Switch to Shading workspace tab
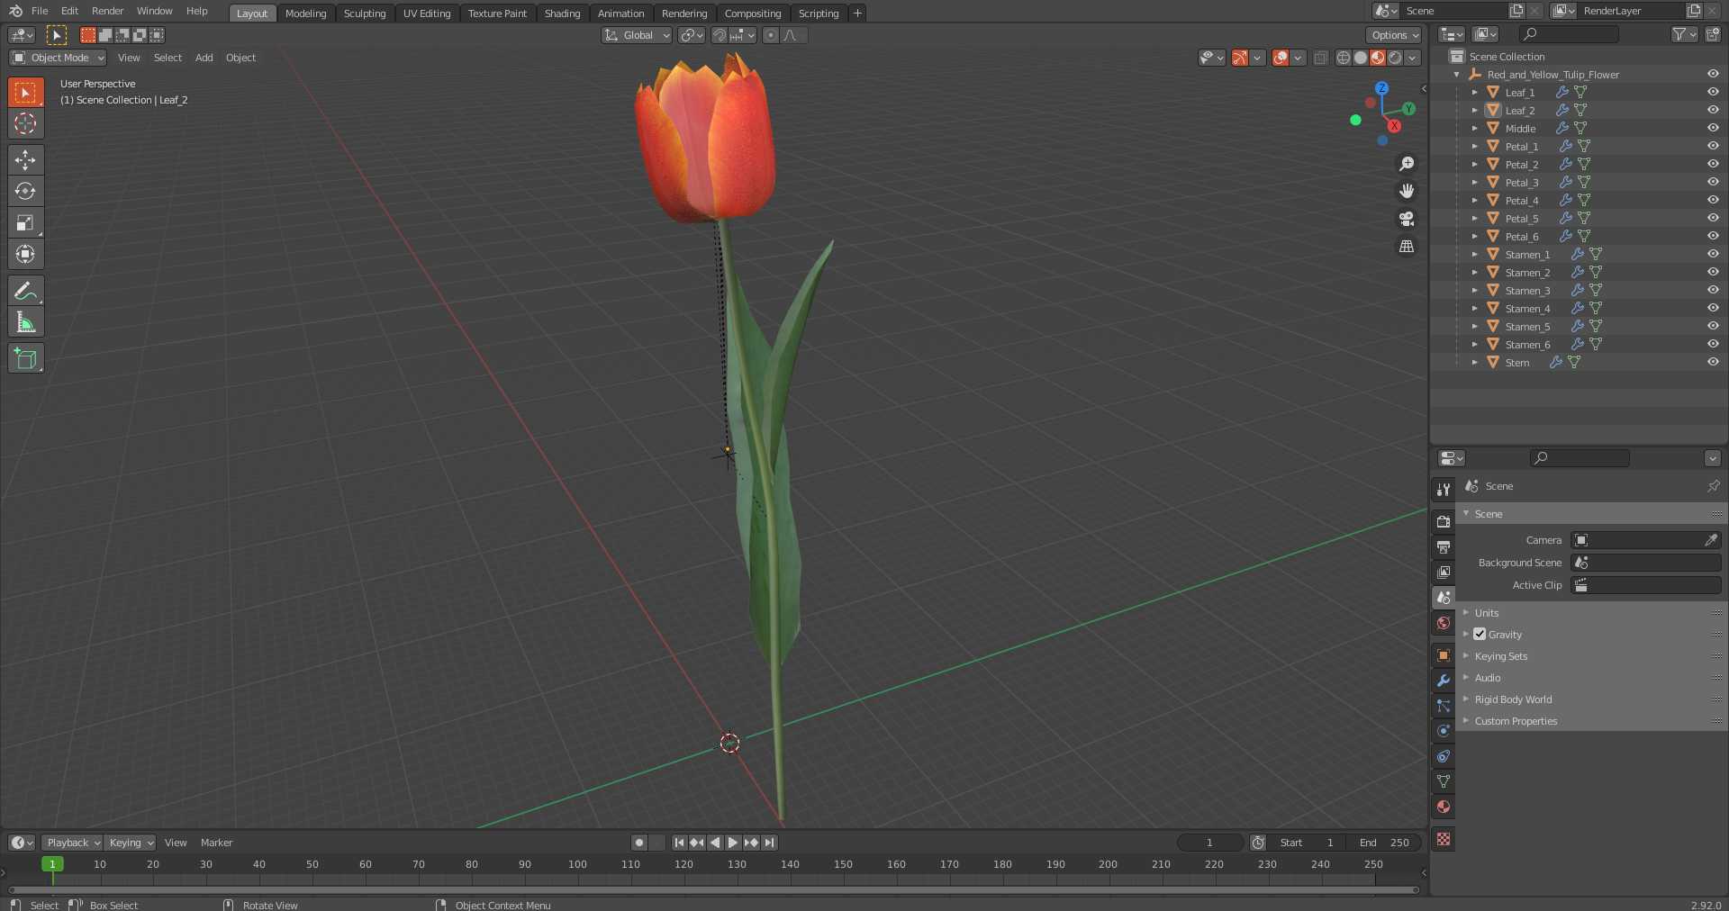1729x911 pixels. pyautogui.click(x=562, y=14)
